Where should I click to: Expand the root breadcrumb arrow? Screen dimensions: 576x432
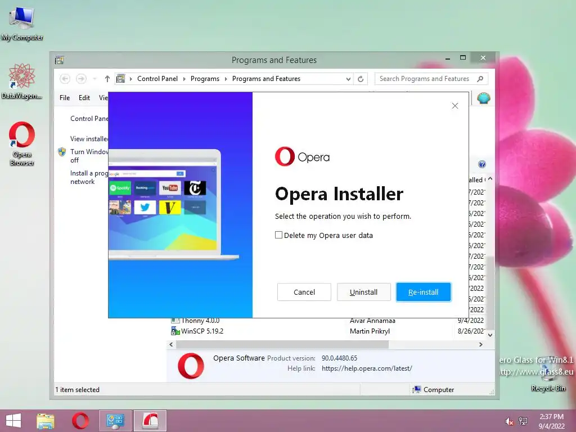pos(130,79)
